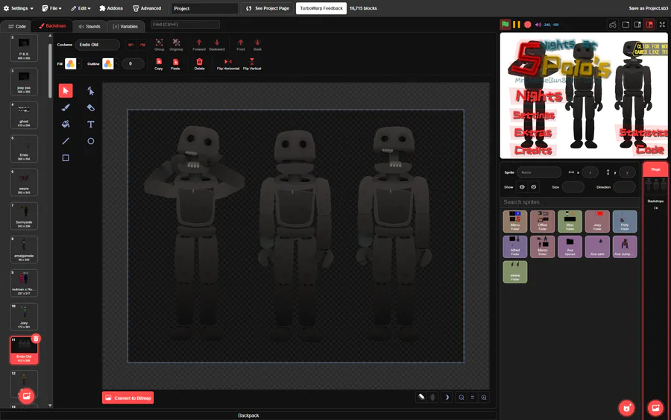Switch to the Sounds tab
Image resolution: width=671 pixels, height=420 pixels.
[x=89, y=26]
